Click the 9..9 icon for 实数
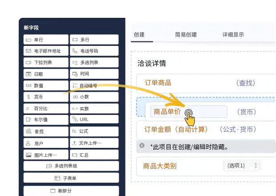The width and height of the screenshot is (276, 196). tap(75, 109)
